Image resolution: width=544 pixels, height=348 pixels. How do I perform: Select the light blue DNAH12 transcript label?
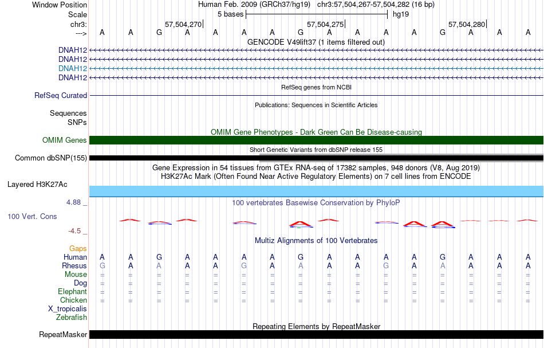point(73,68)
